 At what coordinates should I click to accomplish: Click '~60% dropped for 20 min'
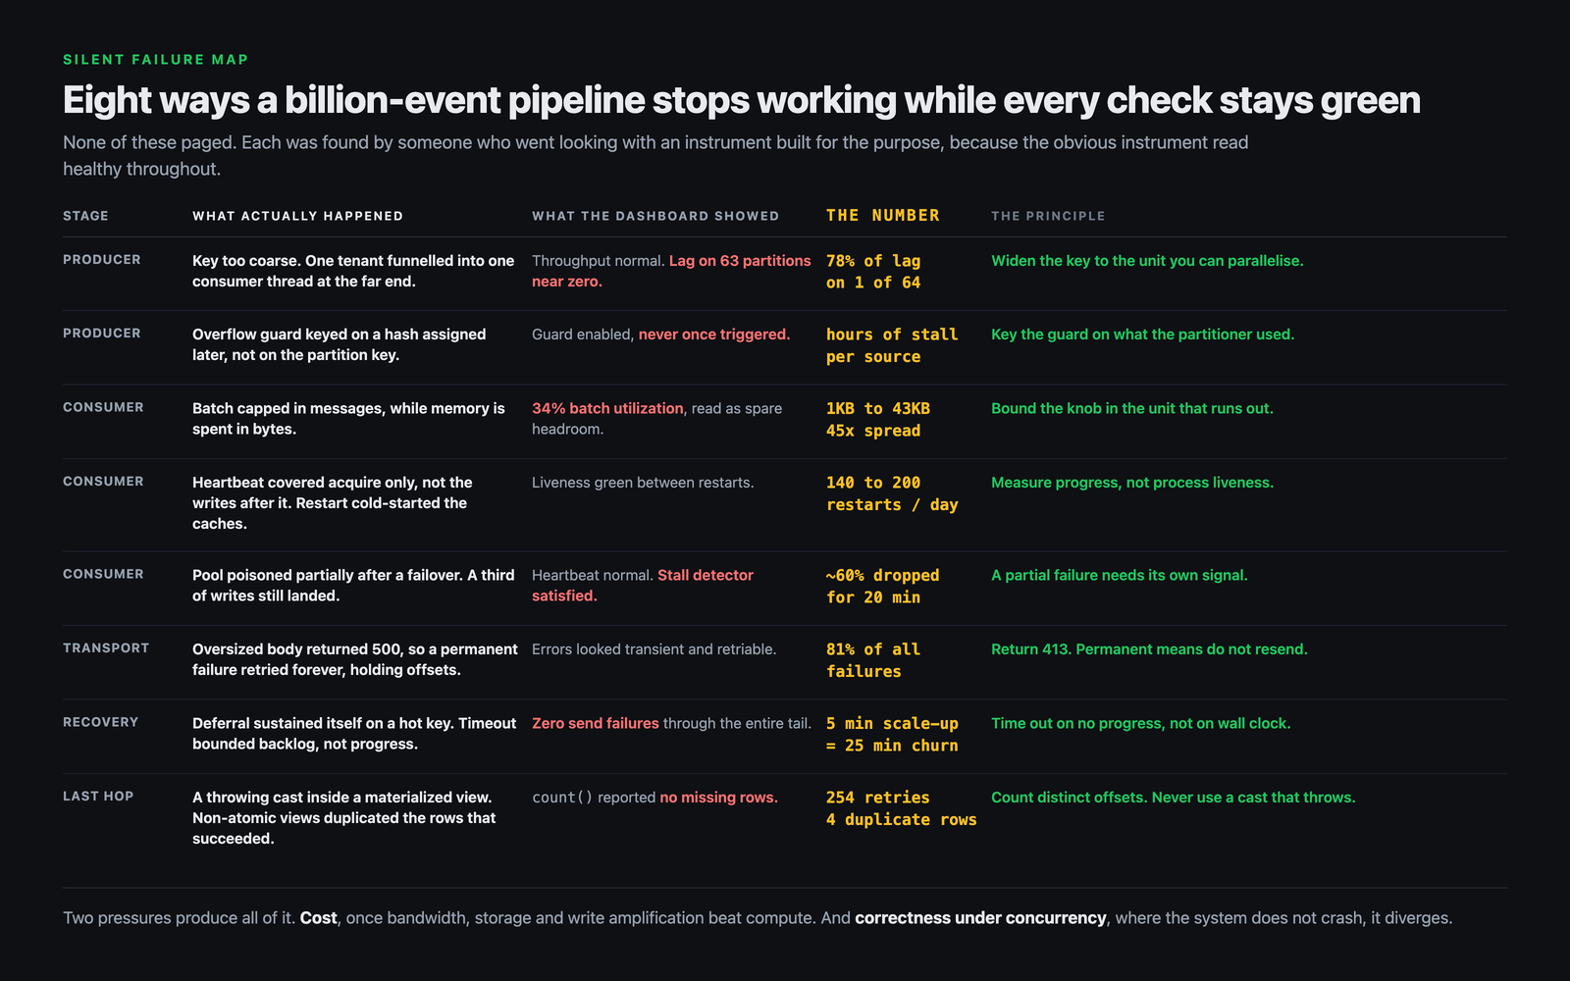coord(882,587)
